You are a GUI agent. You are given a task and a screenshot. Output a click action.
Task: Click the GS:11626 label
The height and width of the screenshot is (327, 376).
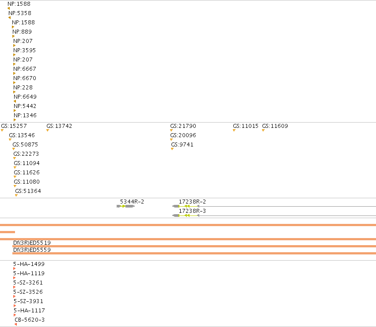(x=27, y=173)
